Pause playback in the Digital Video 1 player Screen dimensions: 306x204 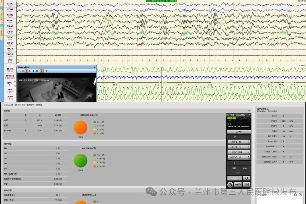tap(26, 71)
